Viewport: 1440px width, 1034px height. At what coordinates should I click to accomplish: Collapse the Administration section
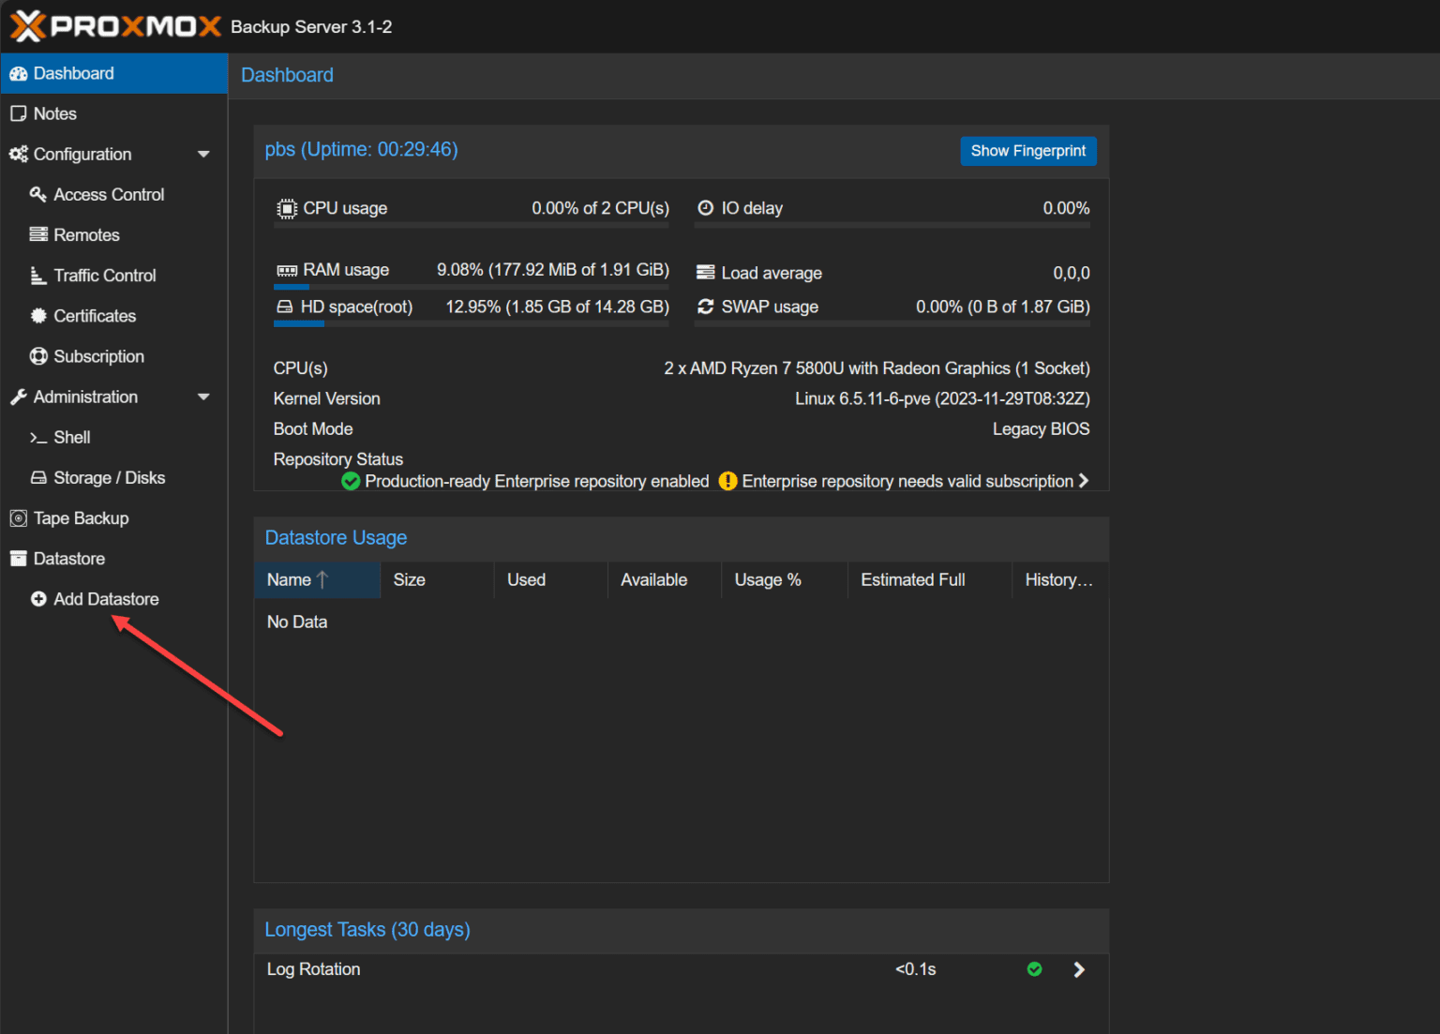204,397
